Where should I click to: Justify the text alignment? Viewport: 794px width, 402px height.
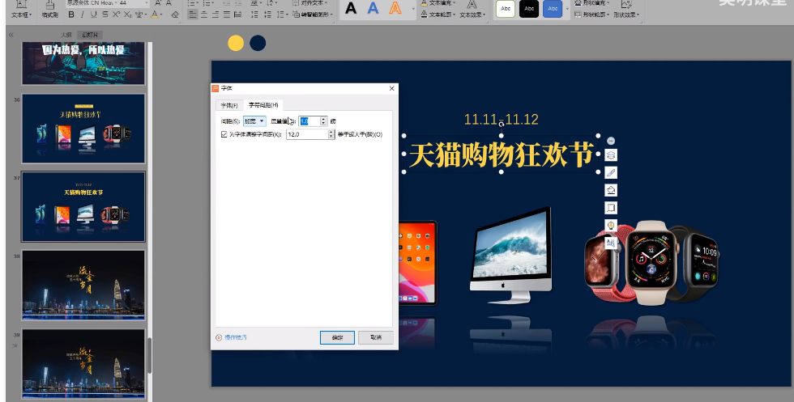point(226,15)
